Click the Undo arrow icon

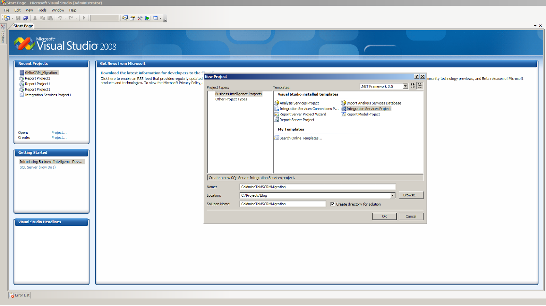click(x=60, y=18)
